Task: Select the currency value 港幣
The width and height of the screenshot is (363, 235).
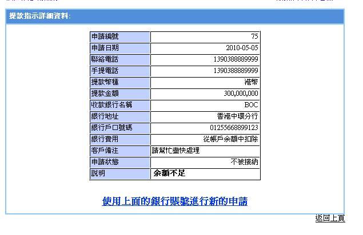Action: pos(251,82)
